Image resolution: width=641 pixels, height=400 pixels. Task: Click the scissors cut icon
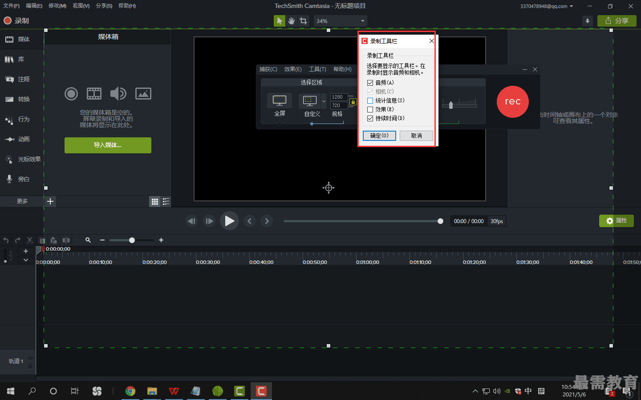pos(30,240)
